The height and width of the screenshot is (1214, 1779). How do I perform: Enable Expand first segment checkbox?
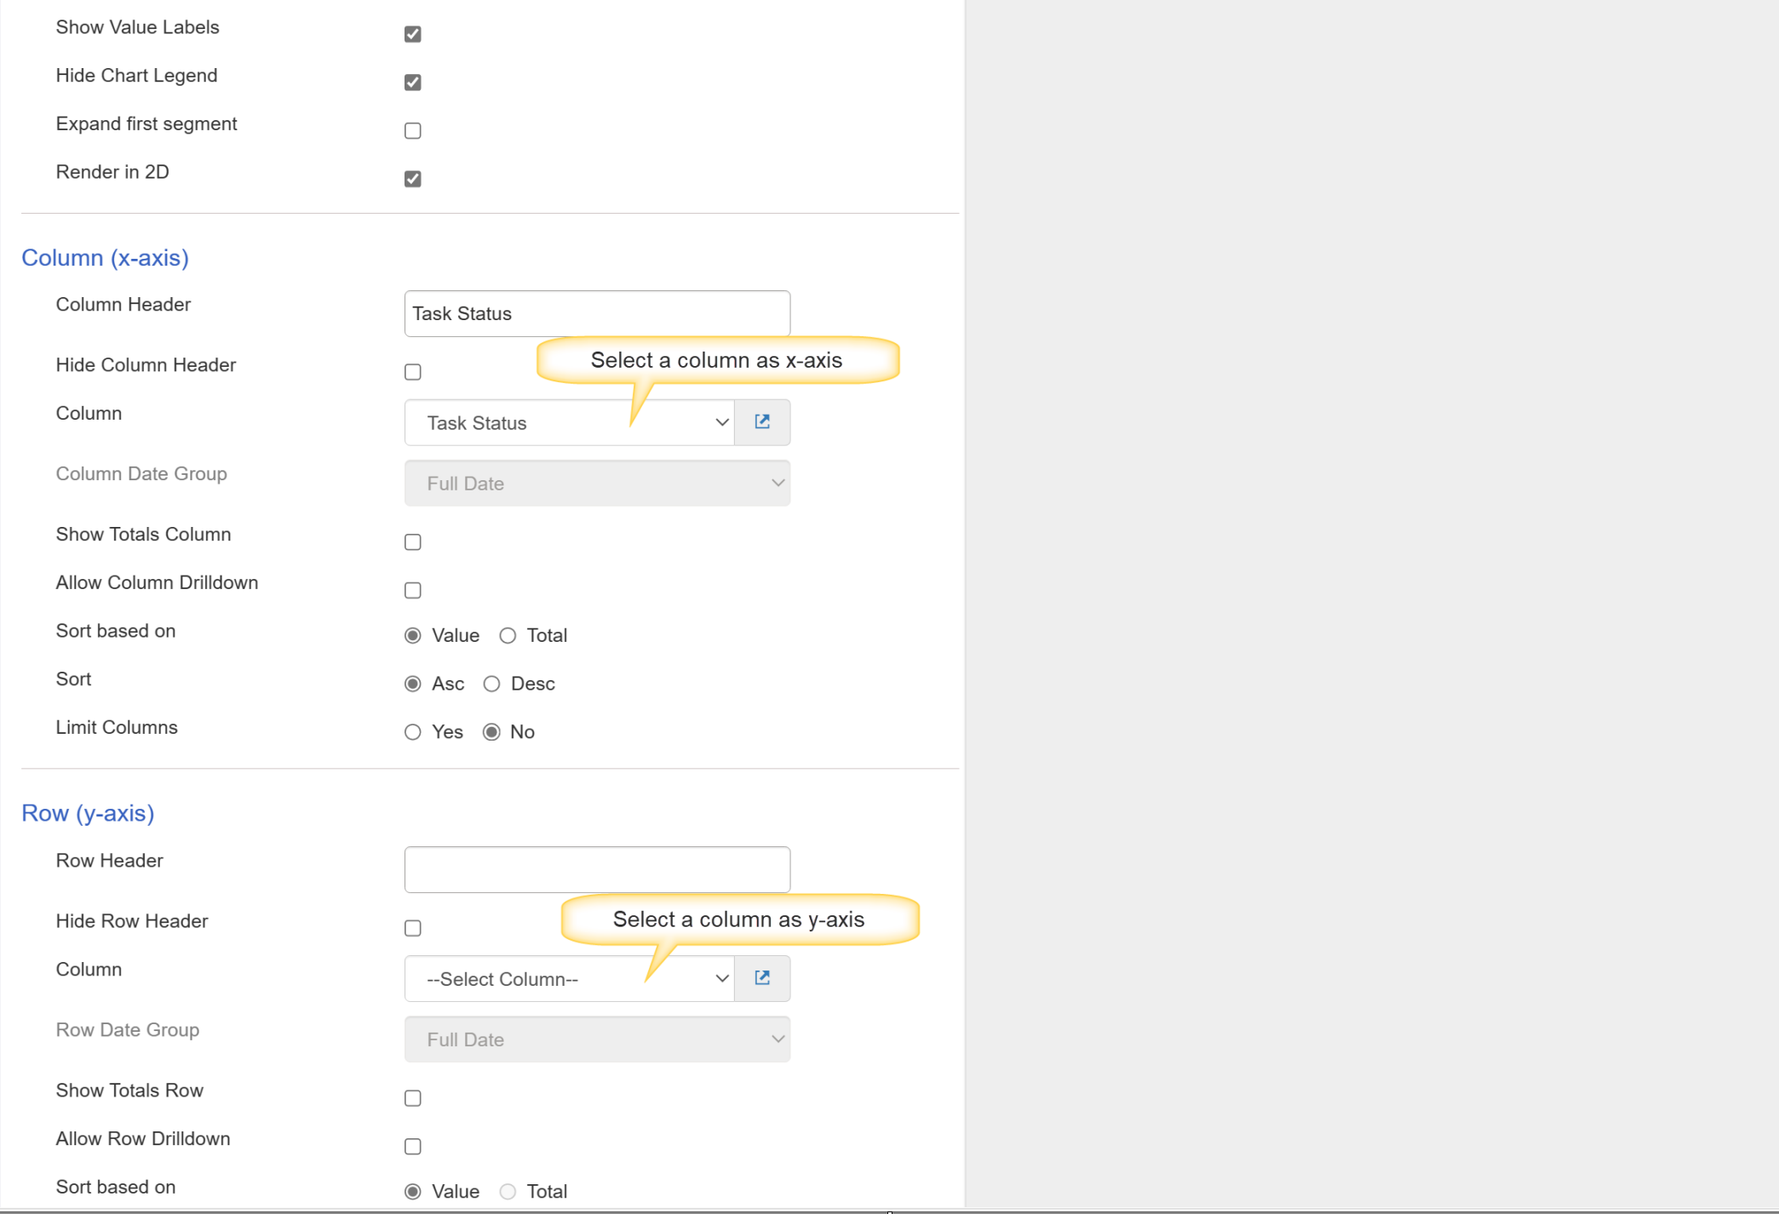pos(413,131)
